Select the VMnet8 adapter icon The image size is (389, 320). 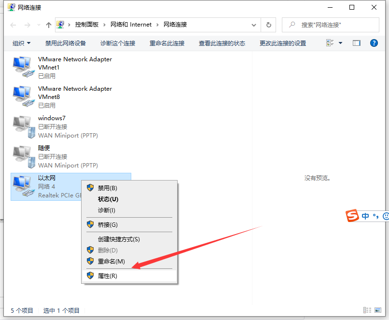click(23, 97)
